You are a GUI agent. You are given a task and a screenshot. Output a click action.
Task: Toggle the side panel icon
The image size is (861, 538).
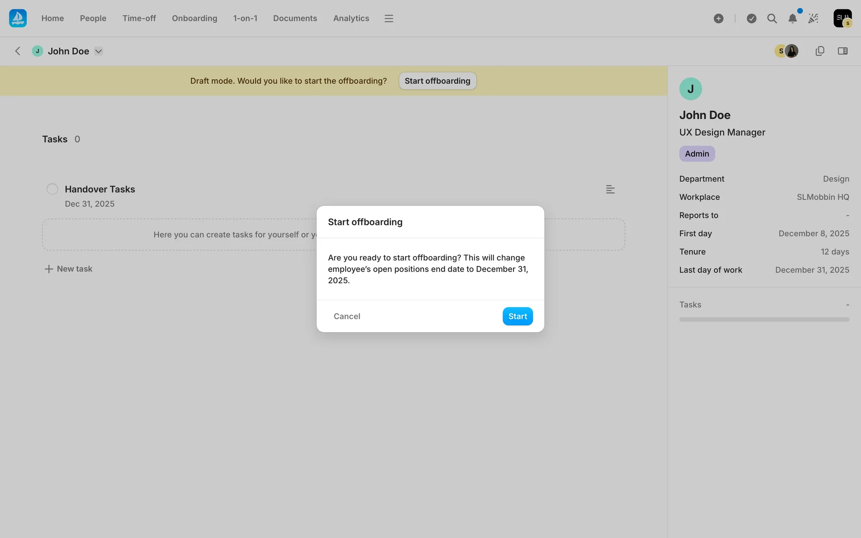pos(843,51)
